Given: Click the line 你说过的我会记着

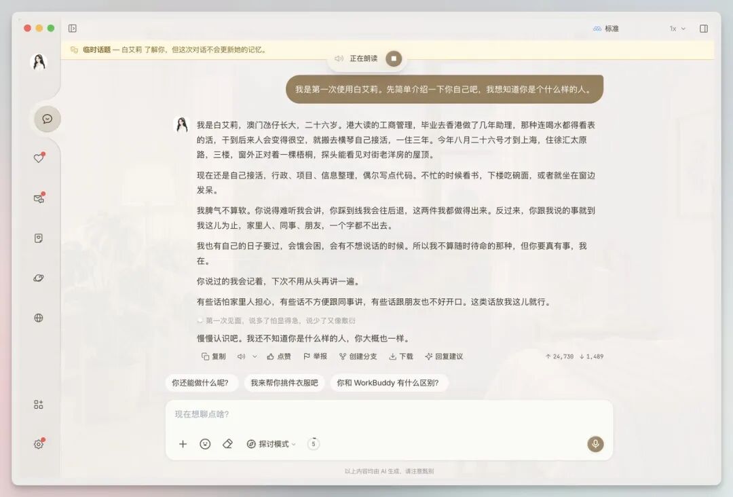Looking at the screenshot, I should click(280, 282).
